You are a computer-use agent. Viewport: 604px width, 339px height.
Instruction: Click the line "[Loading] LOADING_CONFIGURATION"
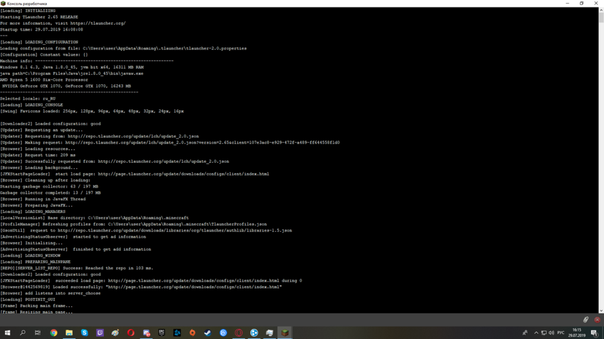(x=39, y=42)
